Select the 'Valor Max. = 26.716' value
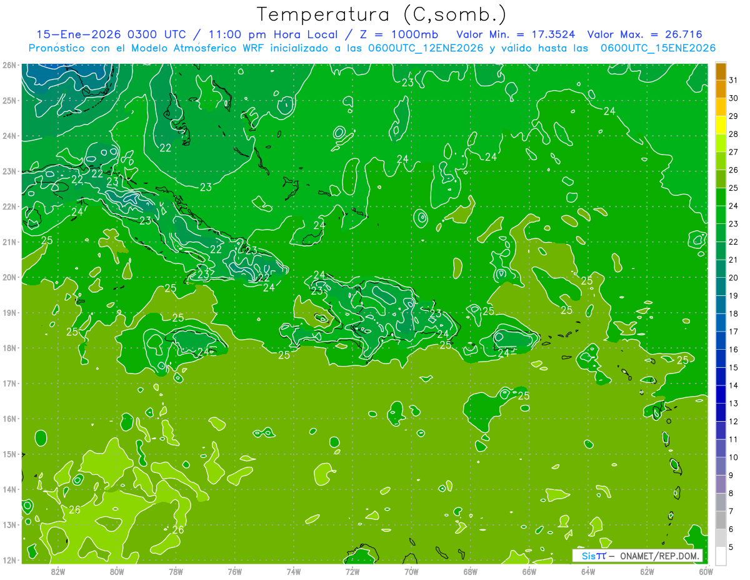This screenshot has height=580, width=750. pyautogui.click(x=644, y=34)
